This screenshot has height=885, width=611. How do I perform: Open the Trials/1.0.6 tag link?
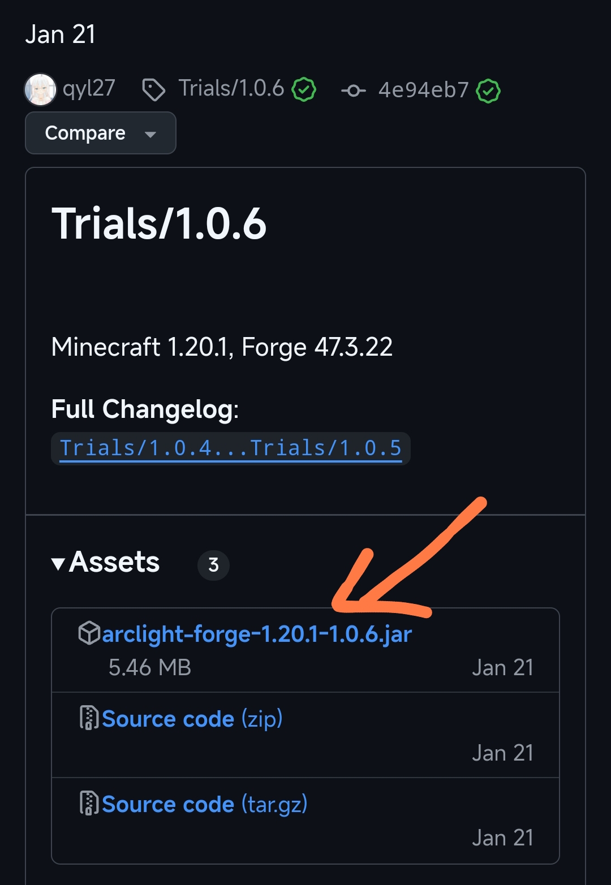(231, 88)
